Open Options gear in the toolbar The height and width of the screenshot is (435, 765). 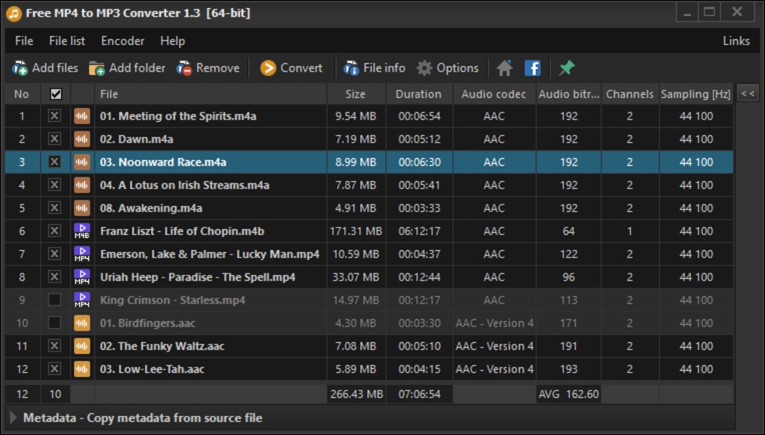pyautogui.click(x=425, y=68)
